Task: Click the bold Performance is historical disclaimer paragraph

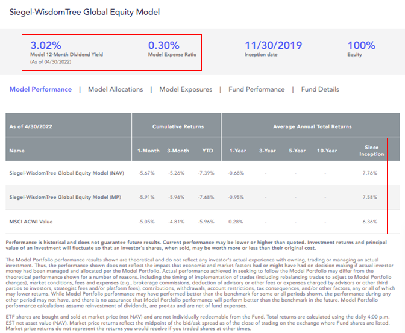Action: (196, 245)
